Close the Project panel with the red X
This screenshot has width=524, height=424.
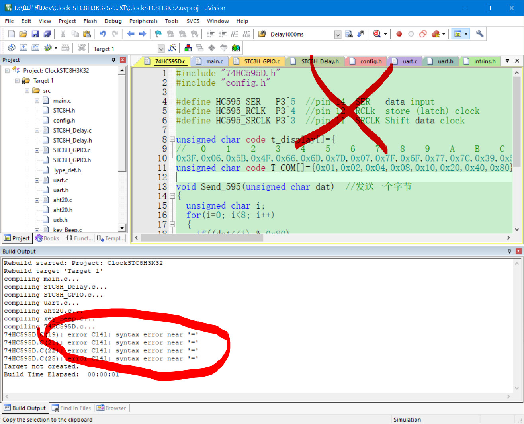123,60
